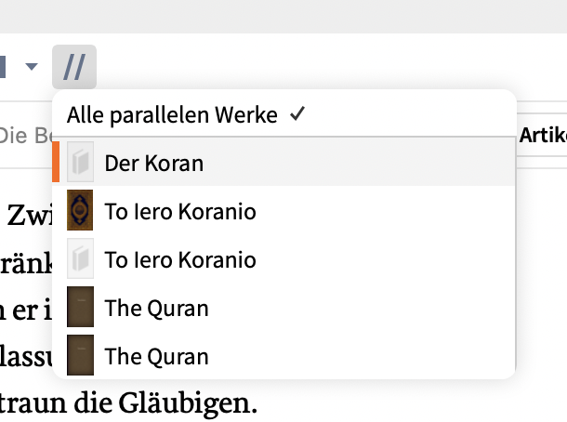Click the partially visible blue toolbar icon
Image resolution: width=567 pixels, height=422 pixels.
point(3,67)
